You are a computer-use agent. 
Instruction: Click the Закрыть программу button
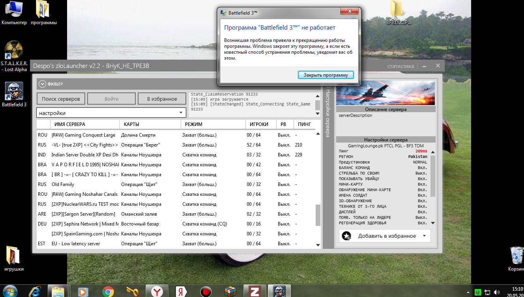(326, 75)
